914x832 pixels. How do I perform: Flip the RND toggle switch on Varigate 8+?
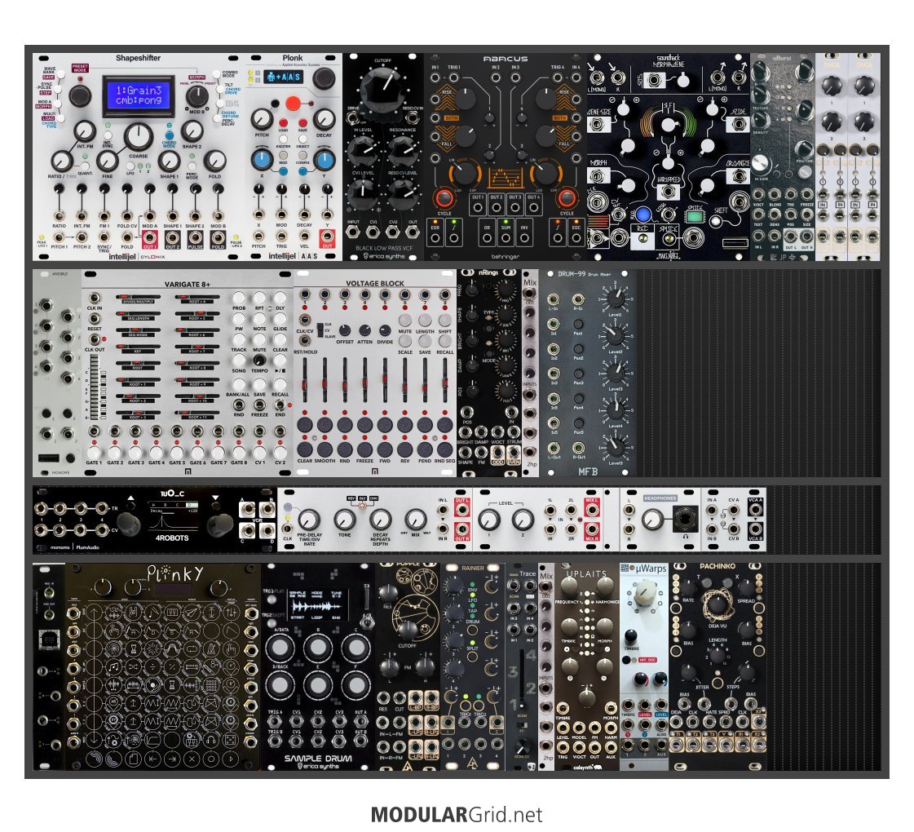[x=238, y=404]
